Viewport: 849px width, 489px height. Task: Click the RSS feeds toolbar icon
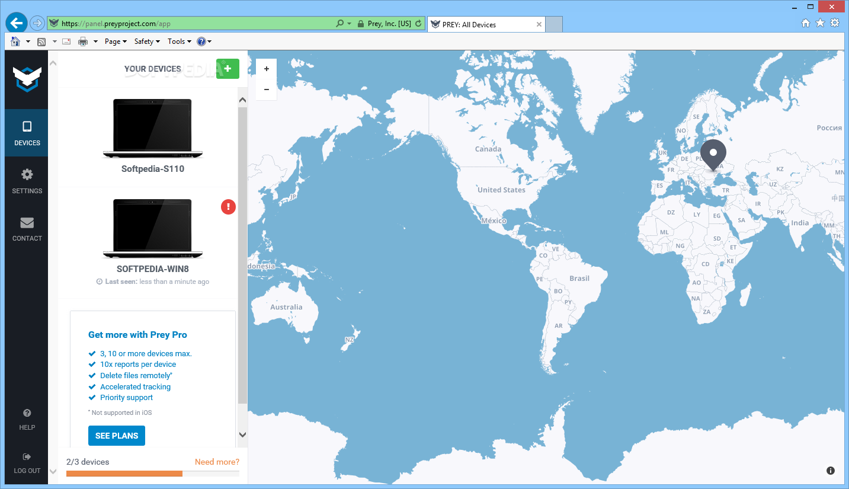[x=41, y=41]
